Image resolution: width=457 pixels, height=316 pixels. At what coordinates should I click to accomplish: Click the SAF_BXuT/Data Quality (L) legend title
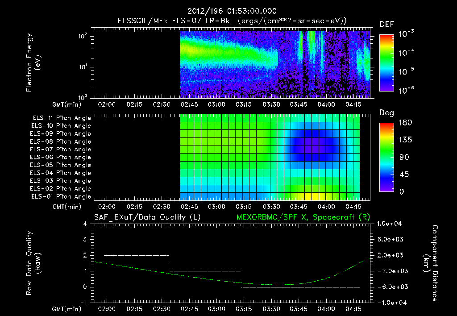[147, 217]
